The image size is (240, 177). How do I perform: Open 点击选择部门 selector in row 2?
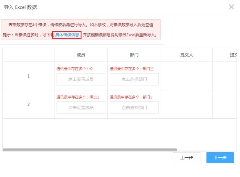[134, 108]
